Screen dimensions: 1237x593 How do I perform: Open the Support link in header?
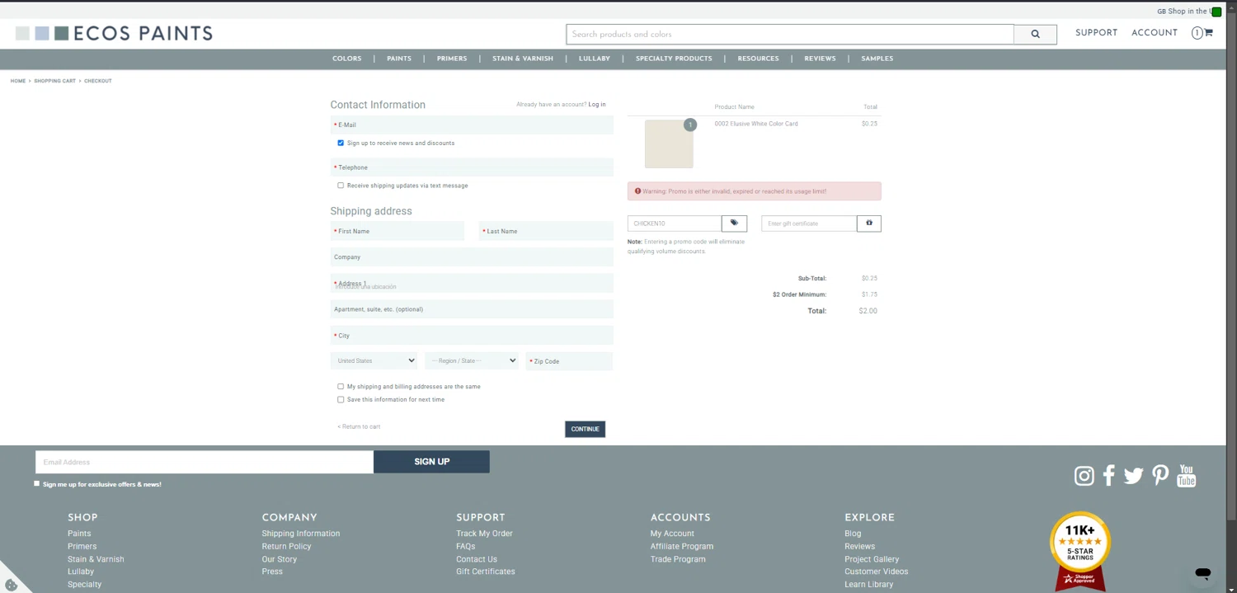pyautogui.click(x=1096, y=33)
